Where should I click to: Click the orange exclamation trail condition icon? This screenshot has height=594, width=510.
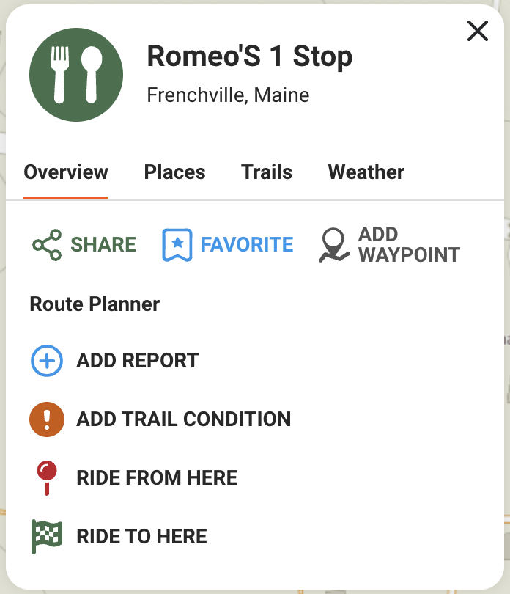click(x=47, y=419)
